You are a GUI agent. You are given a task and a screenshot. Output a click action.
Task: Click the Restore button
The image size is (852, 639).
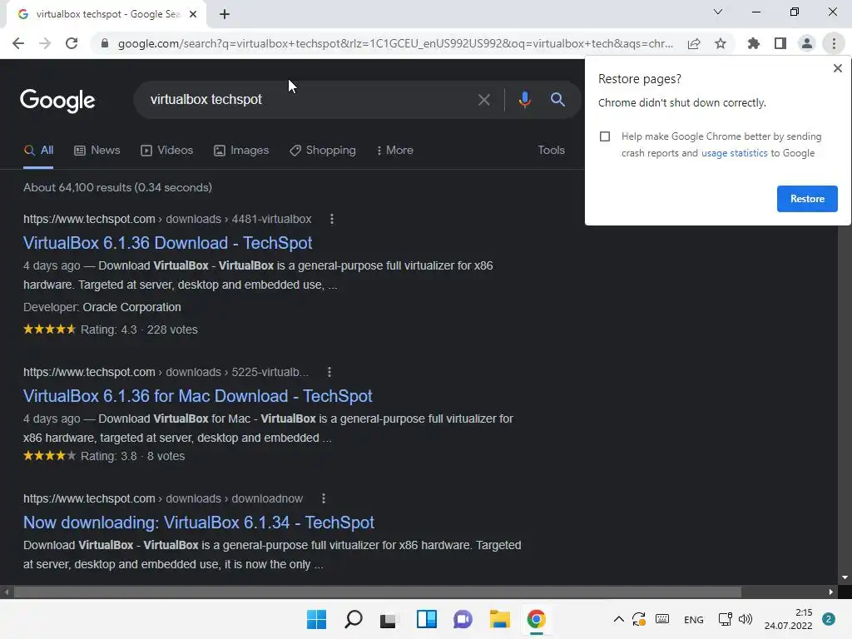[807, 199]
